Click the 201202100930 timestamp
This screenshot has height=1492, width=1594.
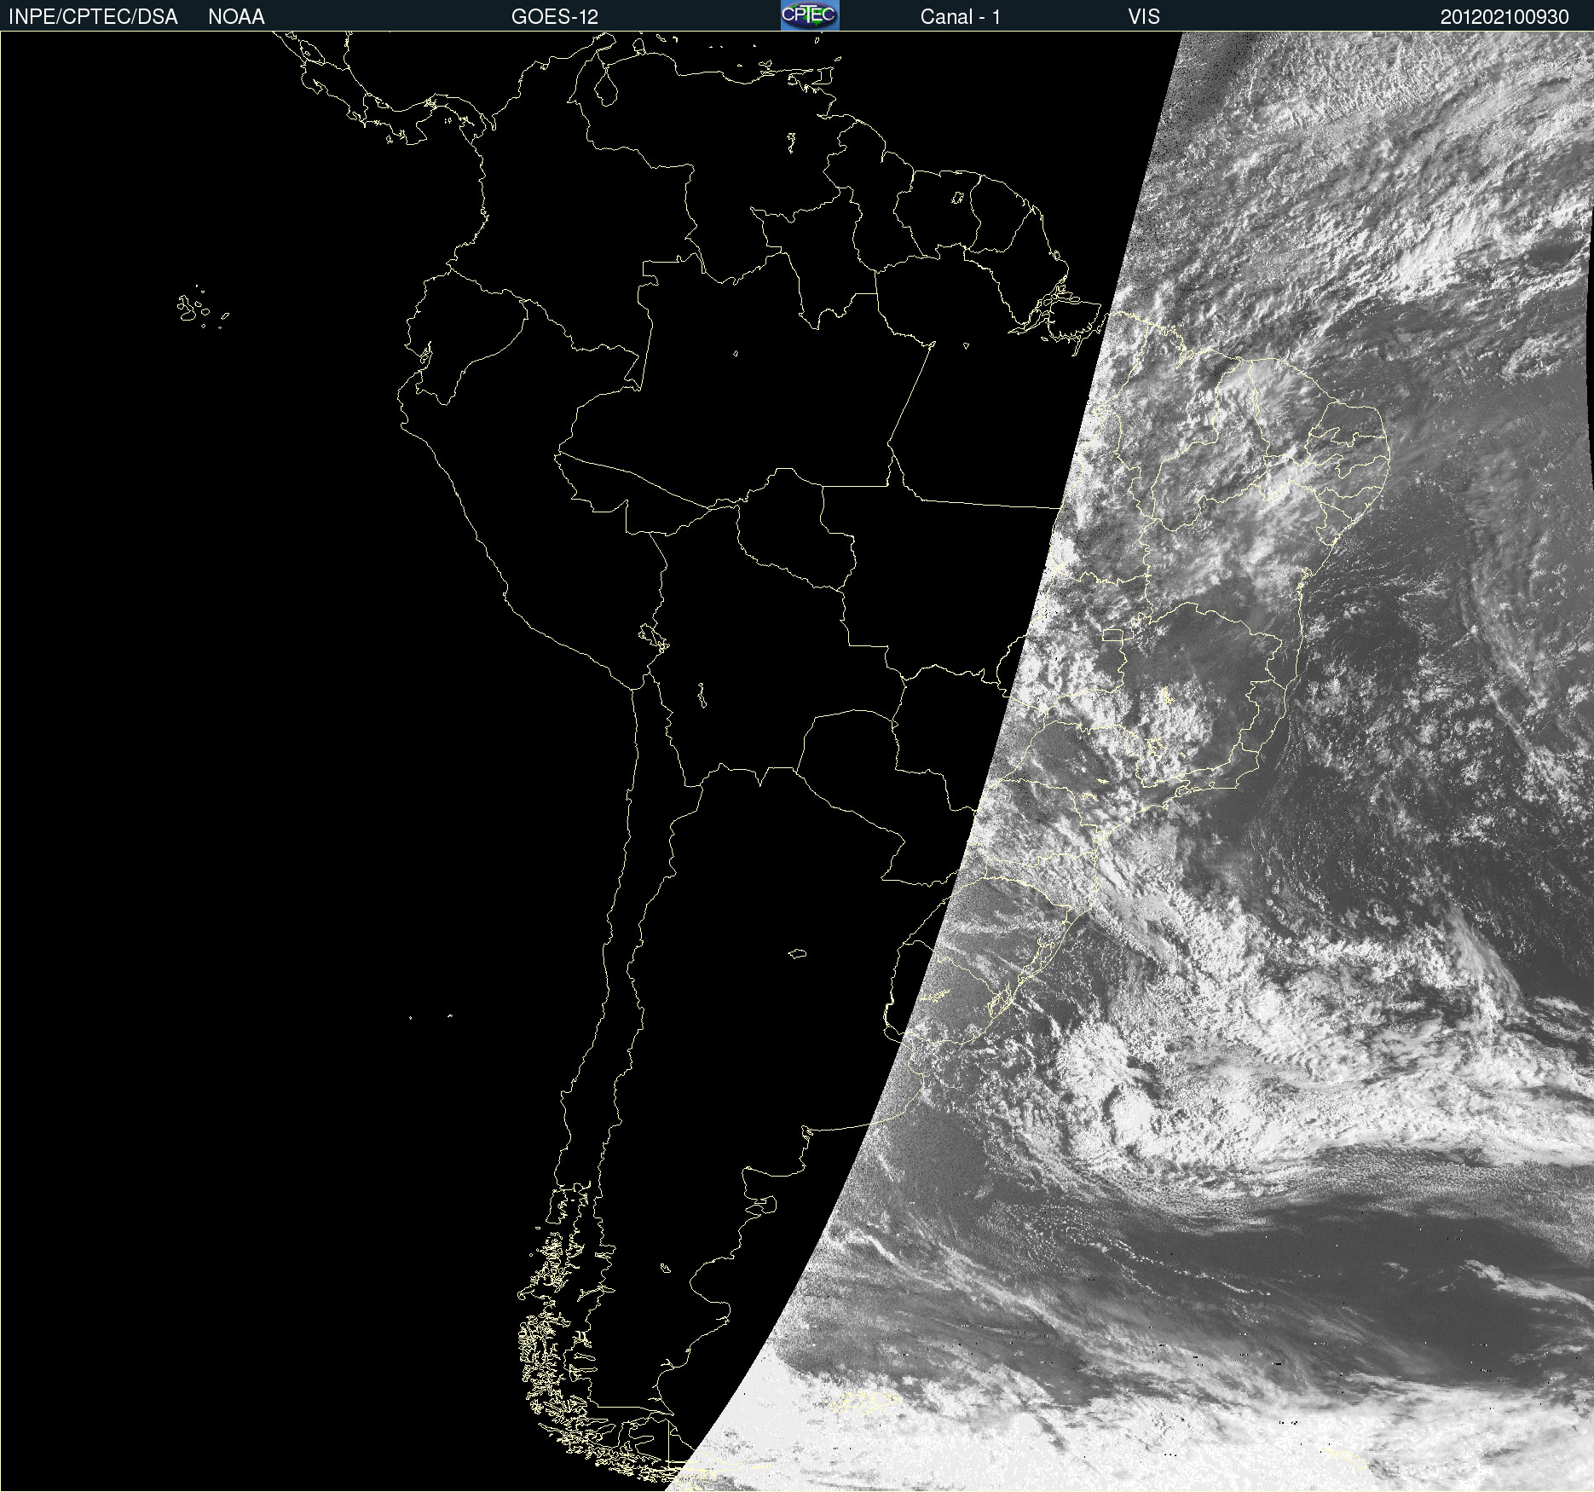pos(1504,17)
